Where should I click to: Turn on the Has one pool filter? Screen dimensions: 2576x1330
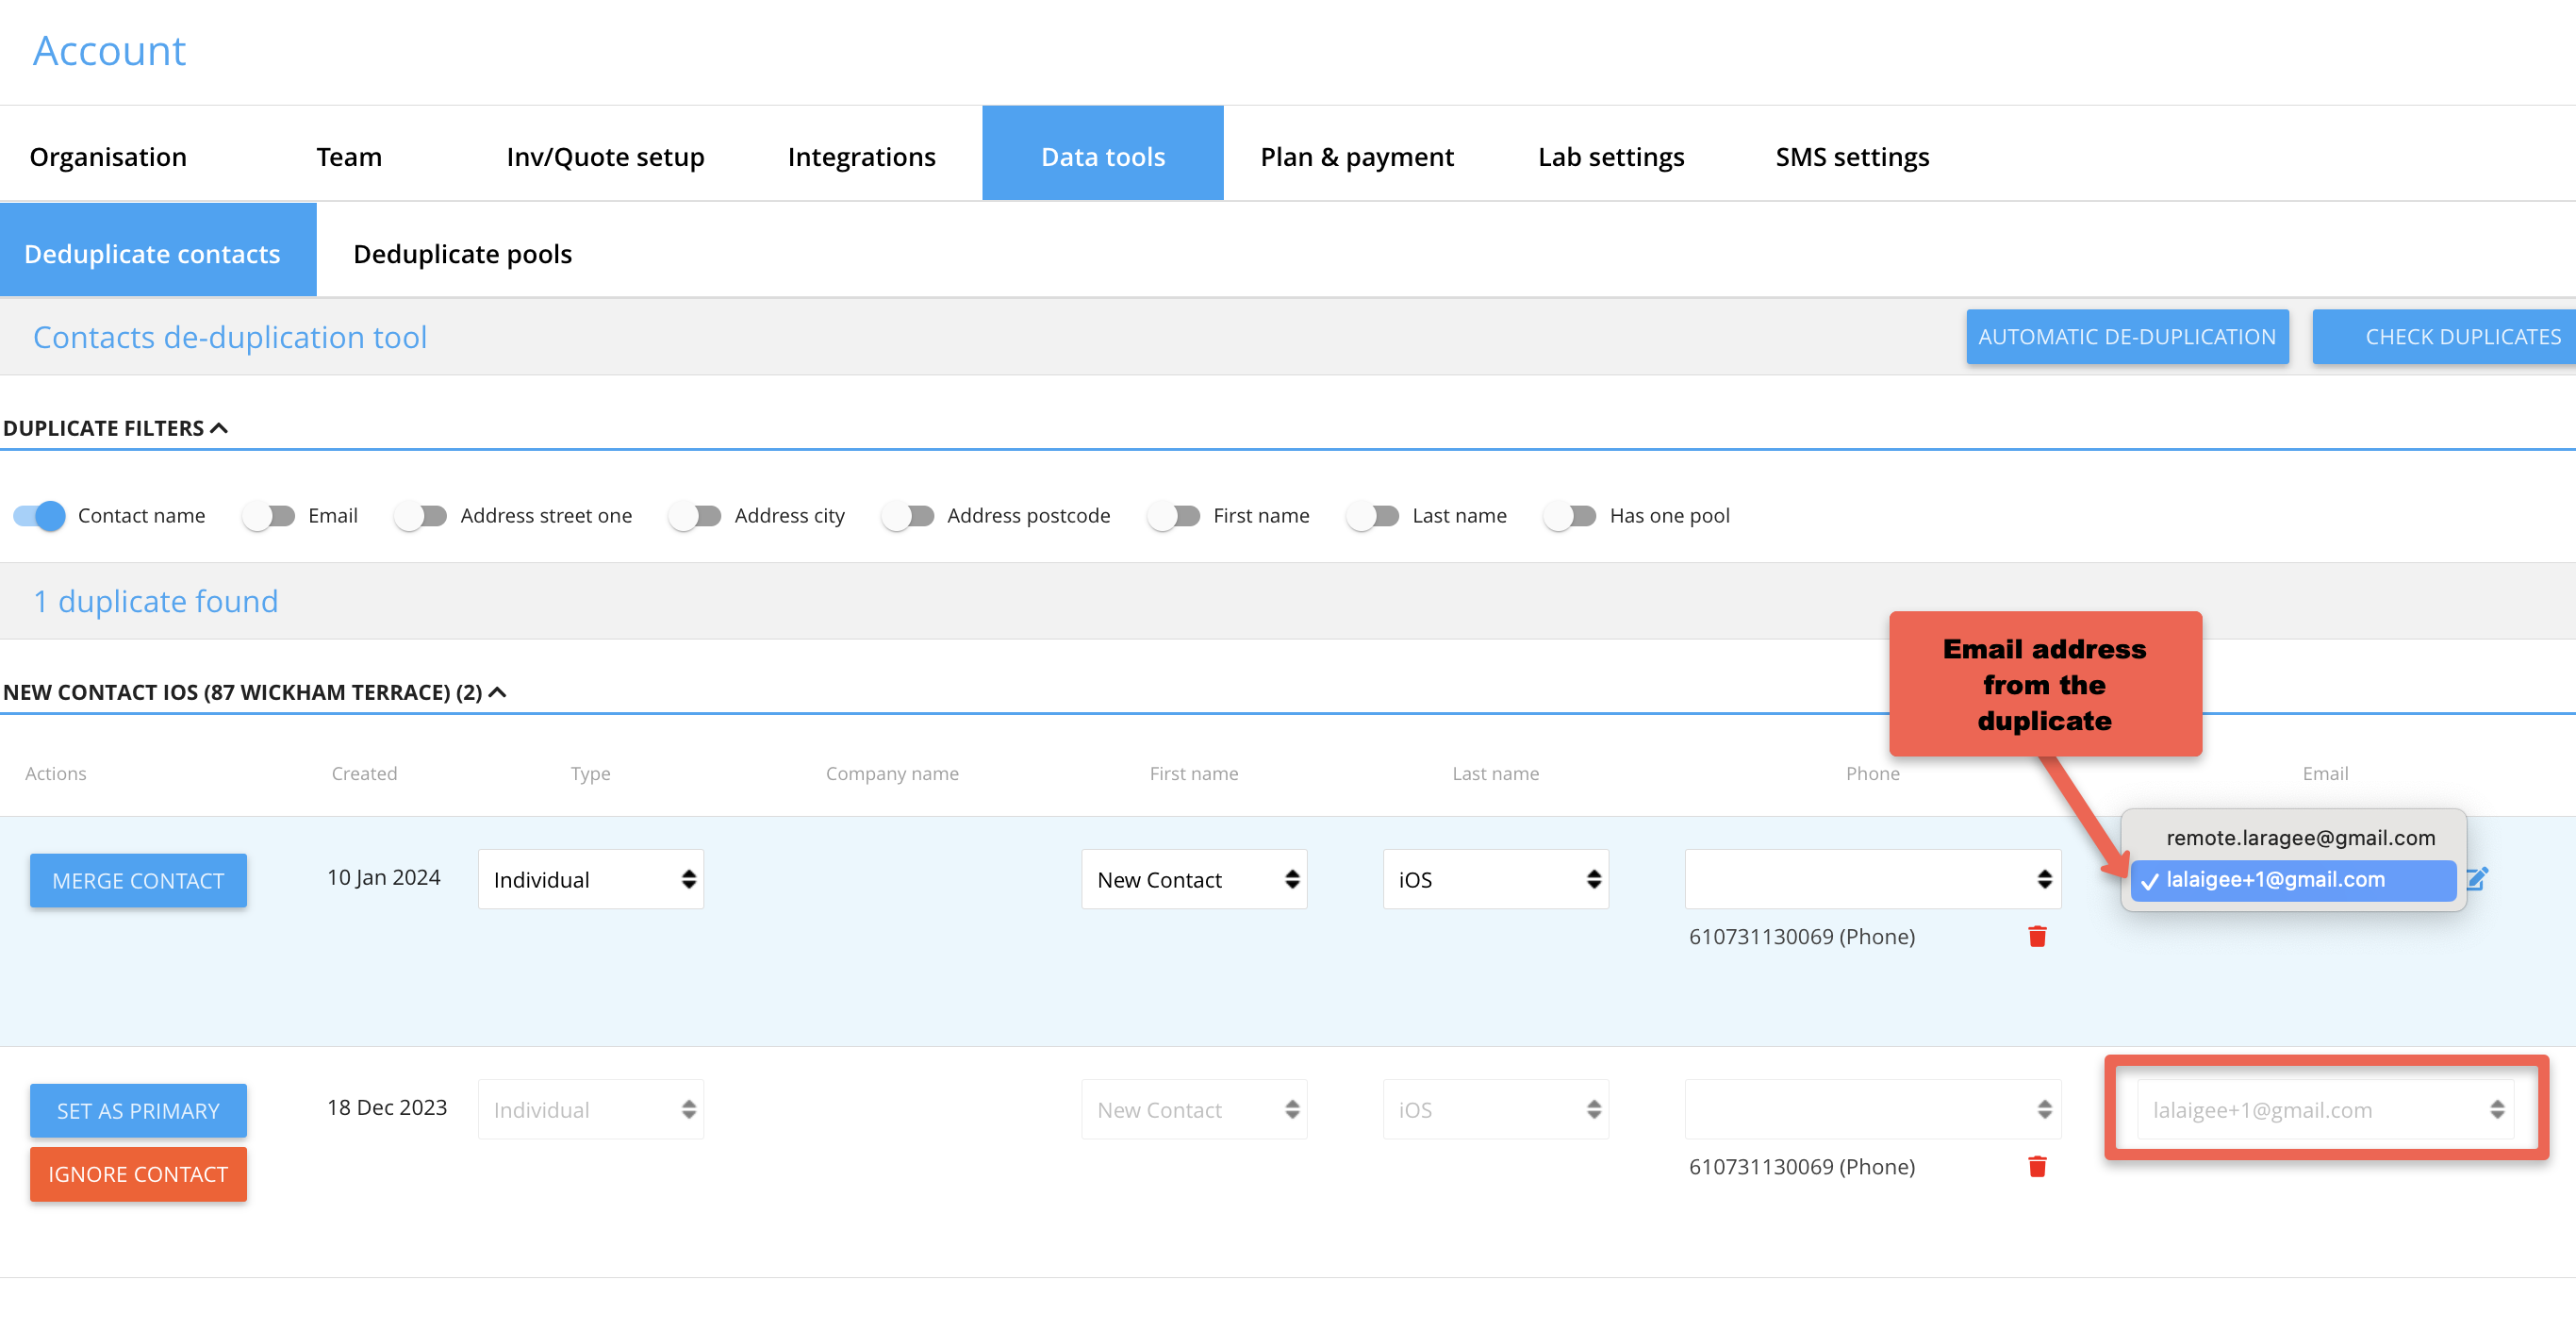[x=1570, y=515]
